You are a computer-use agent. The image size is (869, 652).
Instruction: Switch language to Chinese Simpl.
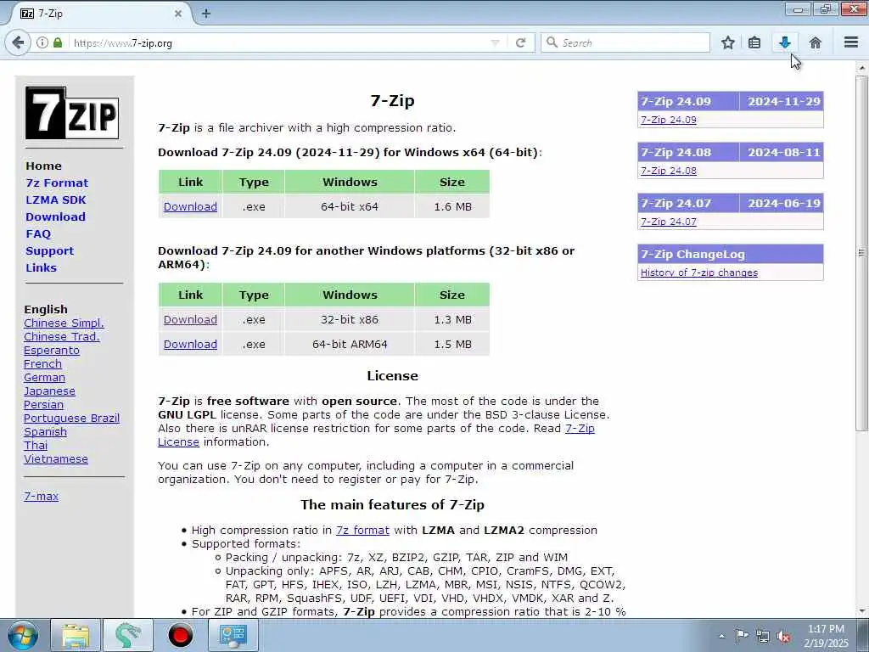[x=64, y=323]
